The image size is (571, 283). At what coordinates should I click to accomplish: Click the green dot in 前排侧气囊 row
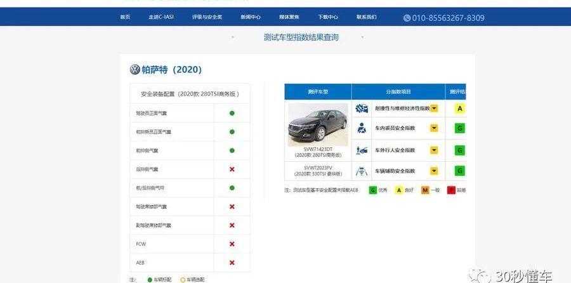coord(232,150)
